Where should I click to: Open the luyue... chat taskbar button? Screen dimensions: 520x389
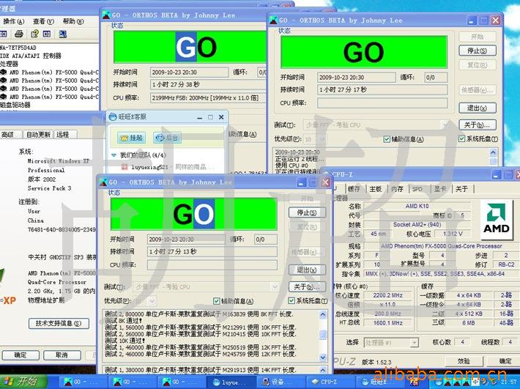tap(231, 382)
